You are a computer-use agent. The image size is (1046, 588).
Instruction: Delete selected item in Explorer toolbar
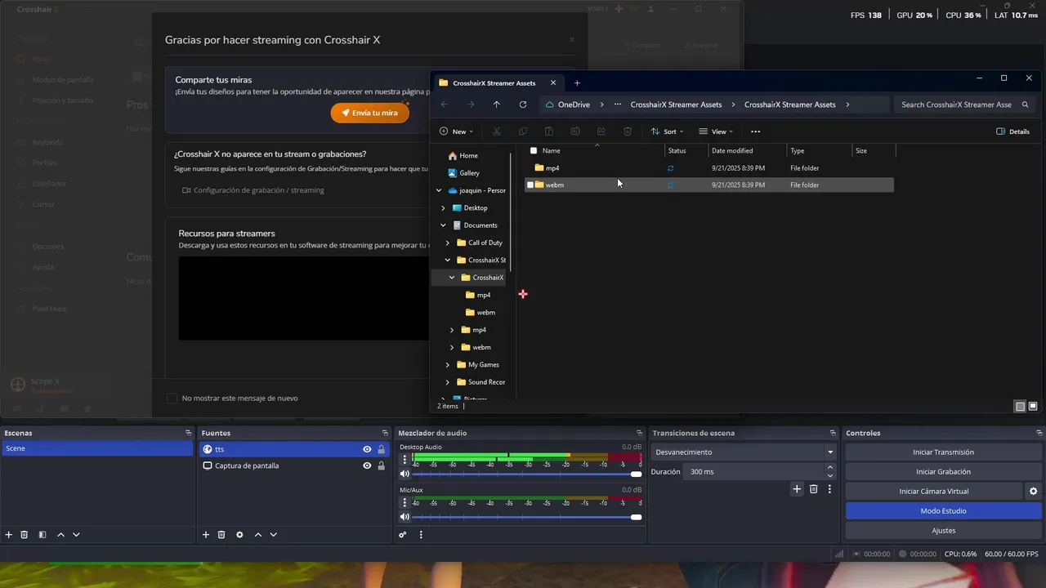click(x=628, y=131)
